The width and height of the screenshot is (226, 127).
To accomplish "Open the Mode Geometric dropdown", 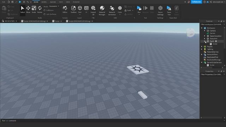I will point(54,6).
